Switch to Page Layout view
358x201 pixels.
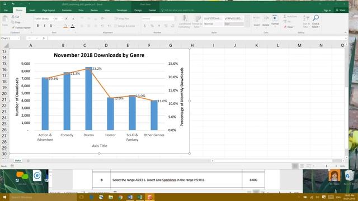pos(302,166)
